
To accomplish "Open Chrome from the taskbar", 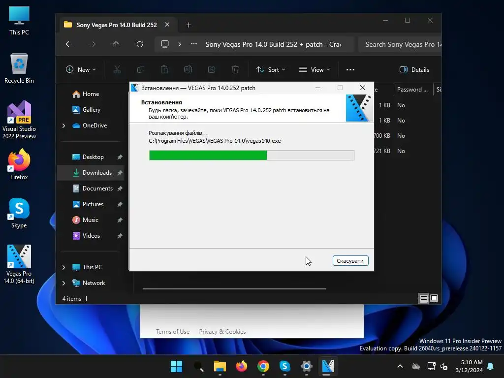I will (x=263, y=366).
